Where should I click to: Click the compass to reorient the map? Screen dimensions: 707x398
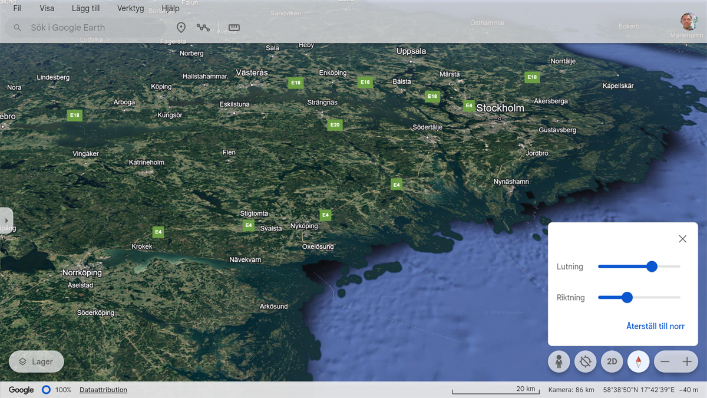(638, 361)
